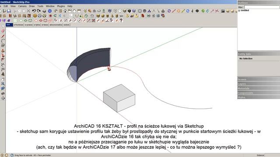Screen dimensions: 280x157
Task: Expand the Materials panel
Action: 259,88
